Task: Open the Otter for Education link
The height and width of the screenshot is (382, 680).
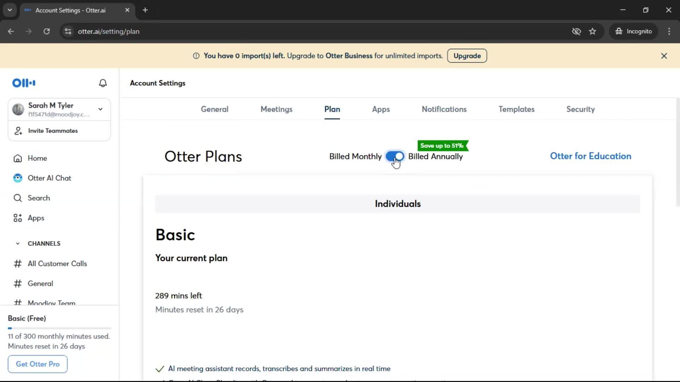Action: coord(590,156)
